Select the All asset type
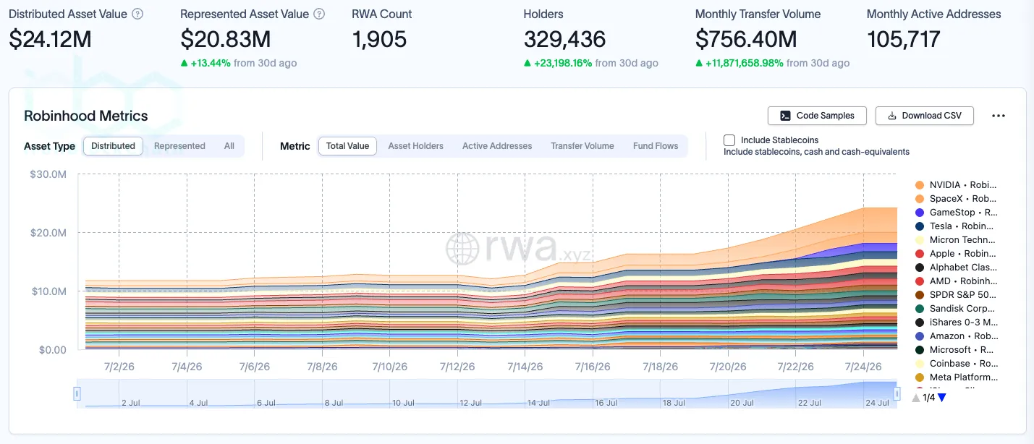Image resolution: width=1034 pixels, height=444 pixels. 229,146
